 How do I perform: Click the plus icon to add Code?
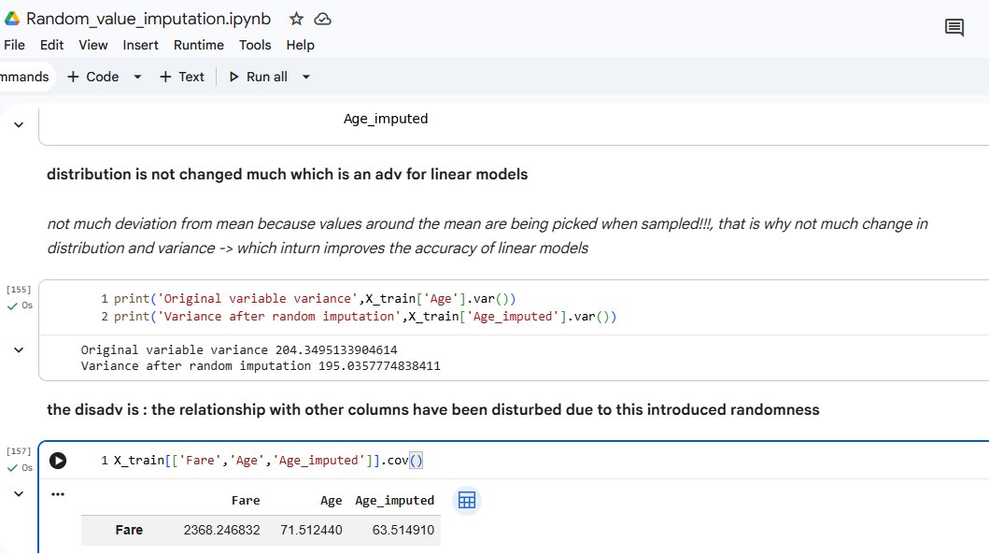tap(73, 77)
